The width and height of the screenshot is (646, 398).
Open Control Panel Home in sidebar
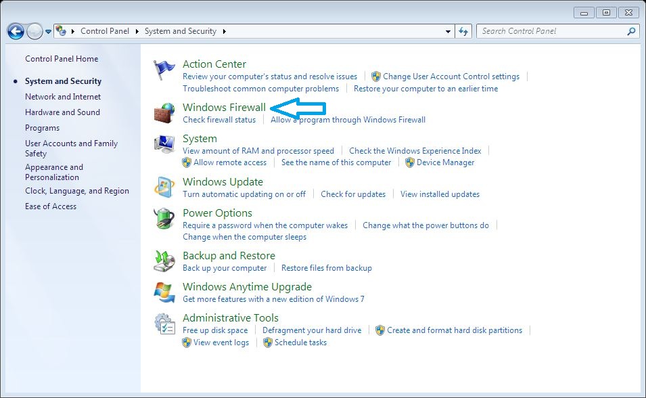pos(62,59)
